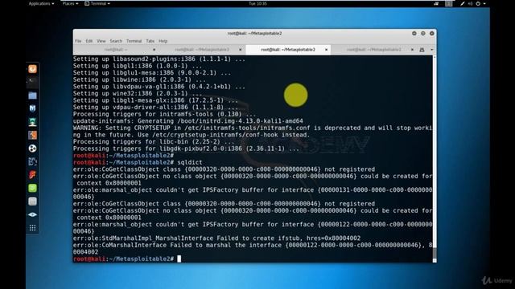Click the blue eye-shaped dock icon
Image resolution: width=515 pixels, height=289 pixels.
pyautogui.click(x=32, y=214)
